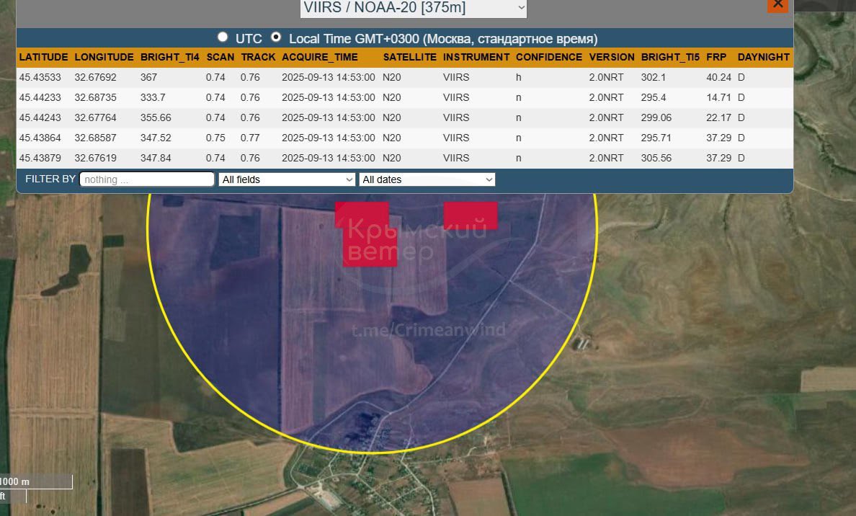
Task: Select latitude cell 45.44233
Action: click(40, 97)
